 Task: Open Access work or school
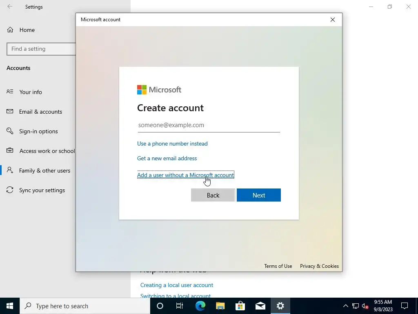(47, 151)
